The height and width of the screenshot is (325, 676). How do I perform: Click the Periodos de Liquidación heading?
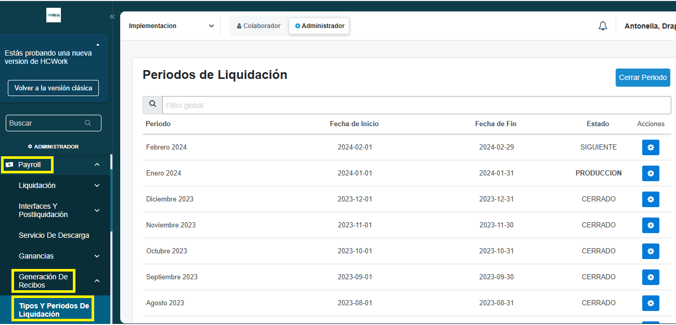(x=215, y=75)
